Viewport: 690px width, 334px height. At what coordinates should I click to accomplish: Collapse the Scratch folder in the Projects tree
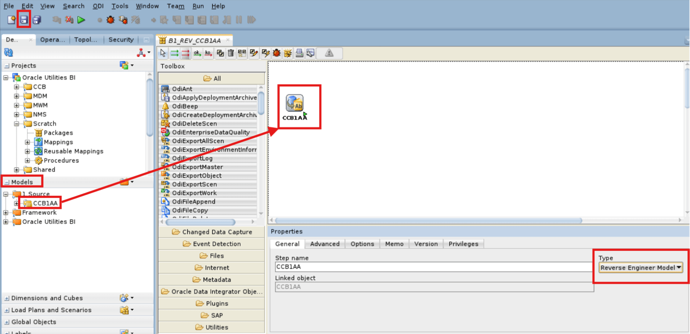17,124
